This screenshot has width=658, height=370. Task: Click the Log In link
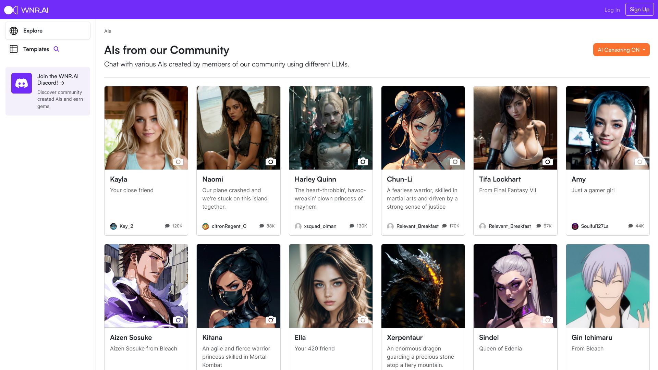(x=612, y=10)
